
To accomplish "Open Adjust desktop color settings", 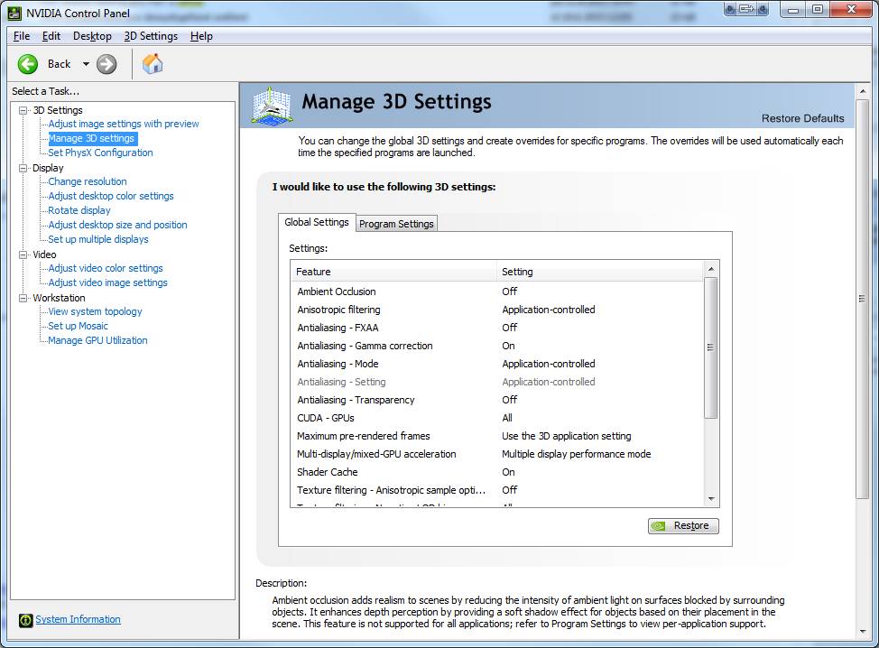I will click(x=111, y=196).
